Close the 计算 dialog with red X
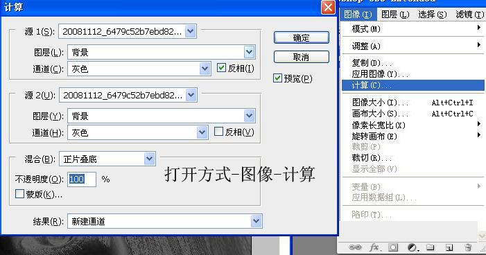This screenshot has width=486, height=255. 328,7
